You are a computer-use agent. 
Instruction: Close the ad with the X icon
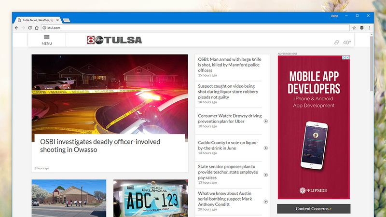coord(347,57)
